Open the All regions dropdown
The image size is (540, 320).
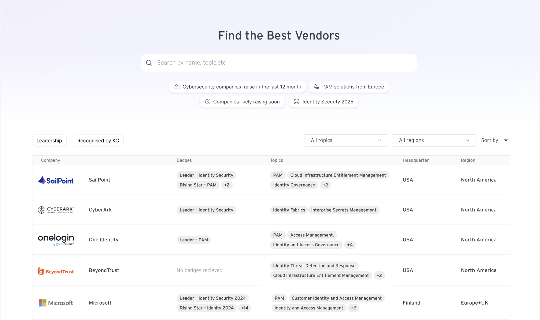434,140
